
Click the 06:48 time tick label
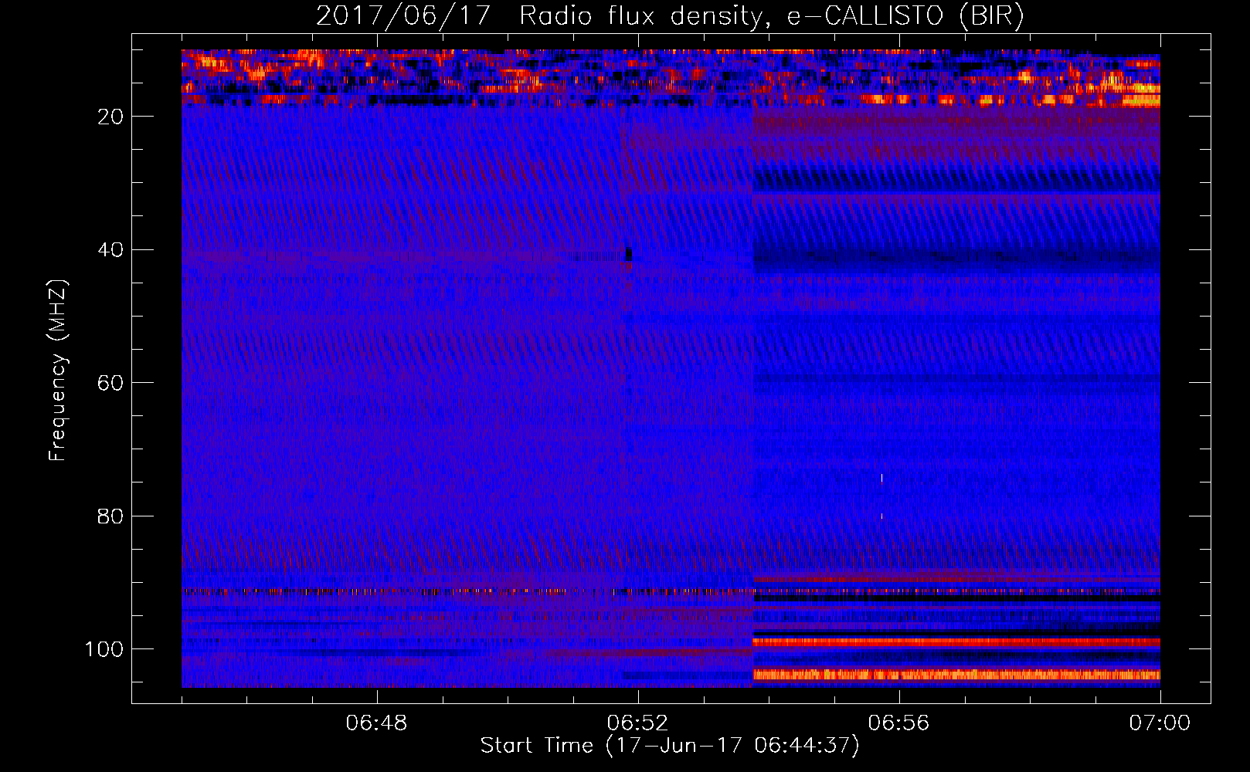377,723
